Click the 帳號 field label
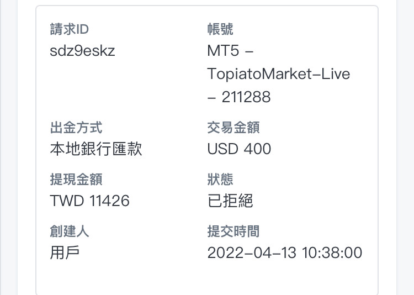This screenshot has width=414, height=295. coord(220,29)
